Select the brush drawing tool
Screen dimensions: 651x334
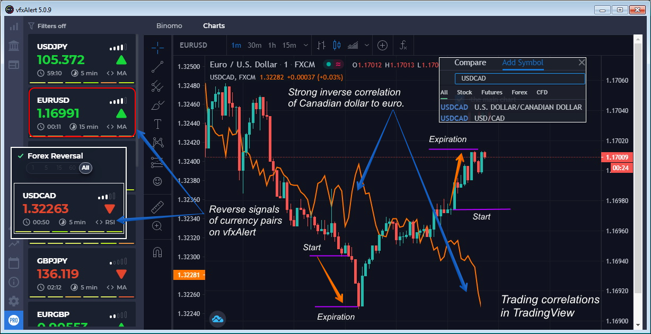pos(157,105)
